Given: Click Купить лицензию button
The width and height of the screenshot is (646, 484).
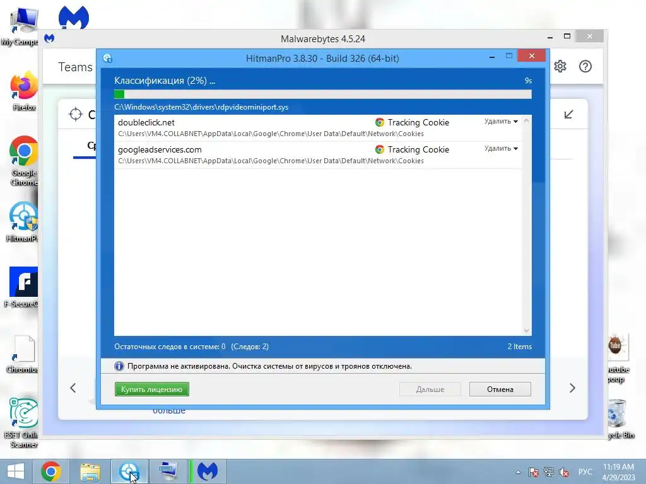Looking at the screenshot, I should 151,389.
